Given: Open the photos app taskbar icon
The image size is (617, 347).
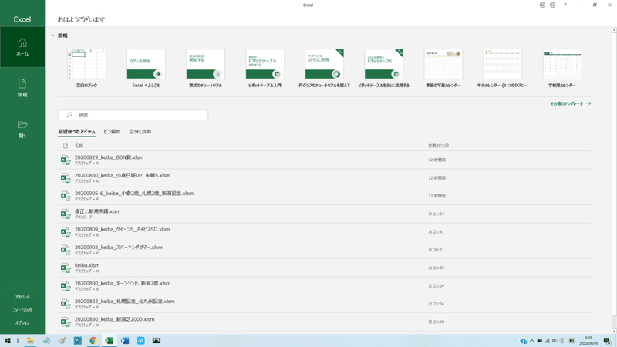Looking at the screenshot, I should click(157, 341).
